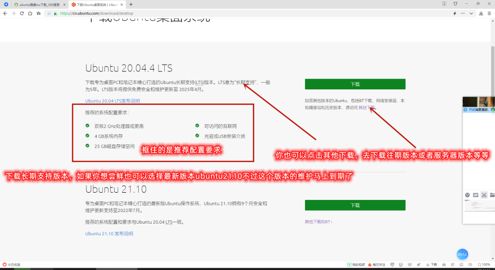
Task: Open a new tab with plus button
Action: (131, 4)
